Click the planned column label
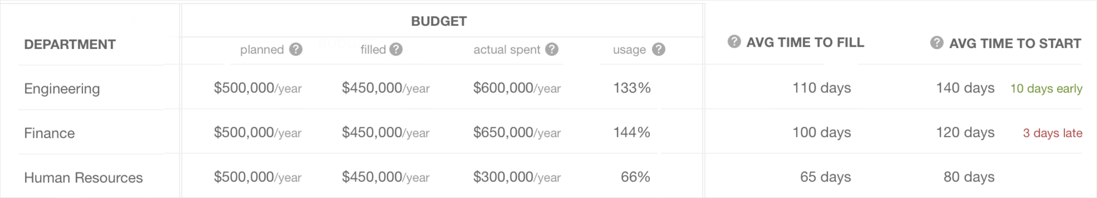1097x198 pixels. (262, 49)
